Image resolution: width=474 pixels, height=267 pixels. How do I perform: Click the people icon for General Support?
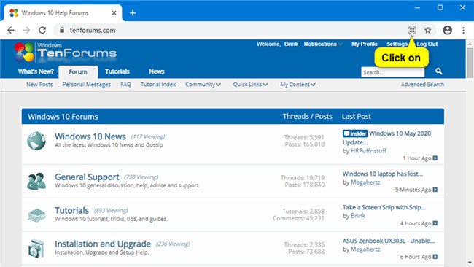[36, 181]
